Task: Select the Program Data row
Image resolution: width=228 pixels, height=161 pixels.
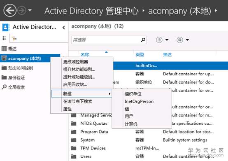Action: coord(149,132)
